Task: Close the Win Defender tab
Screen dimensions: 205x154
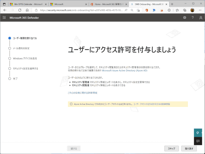Action: tap(46, 4)
